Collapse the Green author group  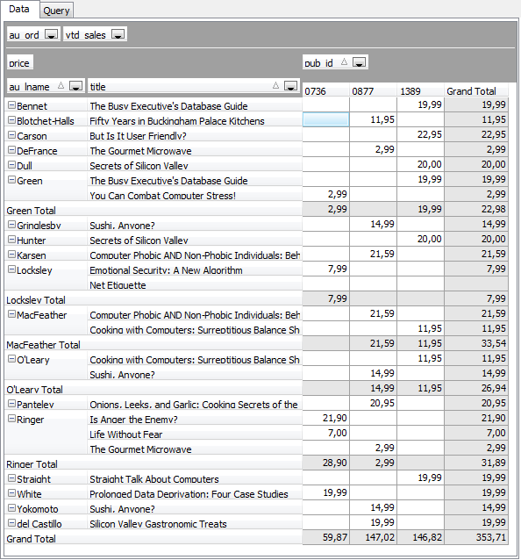[x=11, y=180]
